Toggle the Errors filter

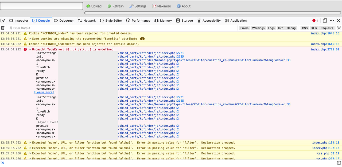tap(244, 28)
